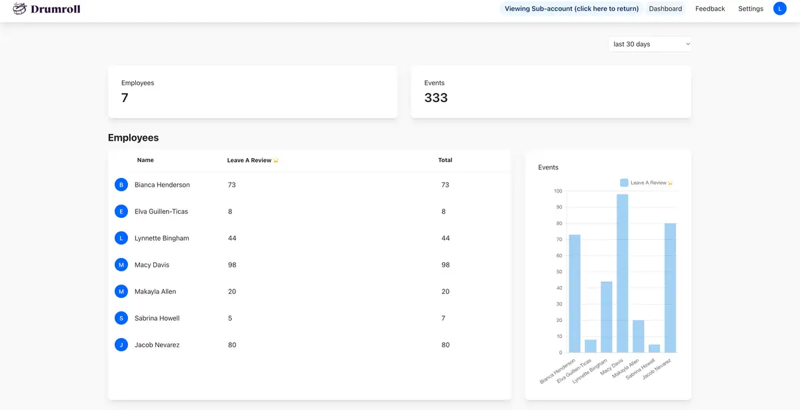800x410 pixels.
Task: Toggle Leave A Review legend swatch in chart
Action: pyautogui.click(x=624, y=183)
